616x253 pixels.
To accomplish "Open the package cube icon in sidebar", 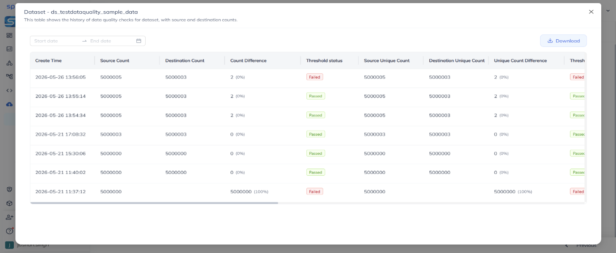I will 9,203.
